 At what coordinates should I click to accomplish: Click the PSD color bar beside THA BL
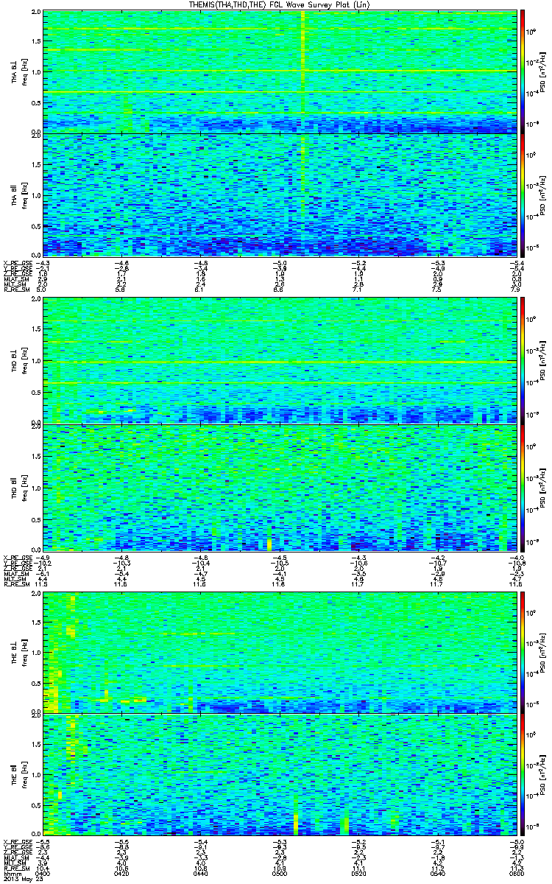pos(523,71)
